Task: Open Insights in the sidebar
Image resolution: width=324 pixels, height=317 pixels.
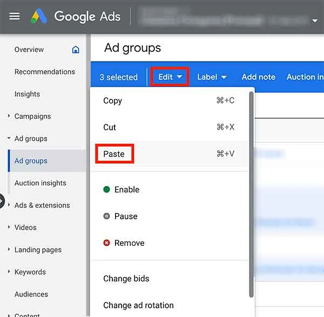Action: 27,94
